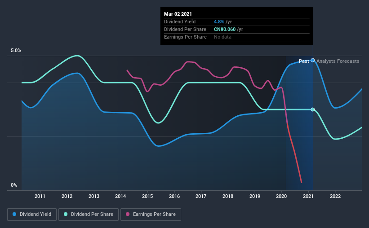The image size is (369, 228).
Task: Click the '0%' y-axis label
Action: [14, 185]
